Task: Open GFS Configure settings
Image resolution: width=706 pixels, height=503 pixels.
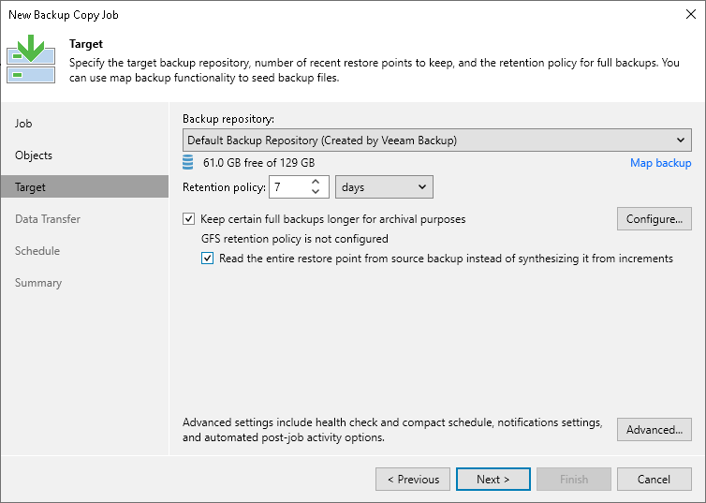Action: (x=655, y=219)
